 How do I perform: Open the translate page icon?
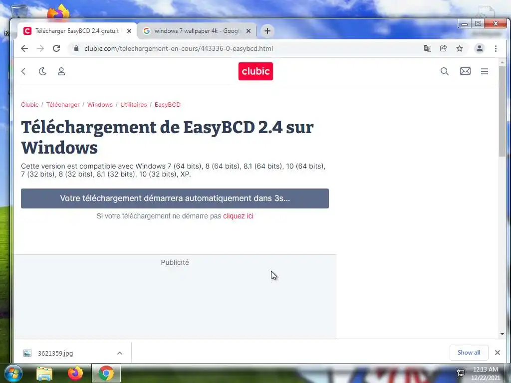(427, 48)
